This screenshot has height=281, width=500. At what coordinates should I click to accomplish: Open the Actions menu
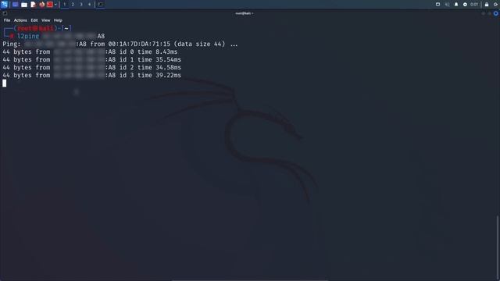pos(20,20)
